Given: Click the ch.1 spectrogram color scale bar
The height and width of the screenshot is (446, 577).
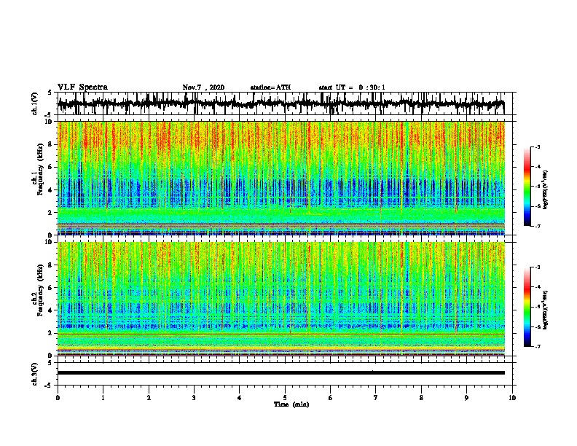Looking at the screenshot, I should click(x=527, y=187).
